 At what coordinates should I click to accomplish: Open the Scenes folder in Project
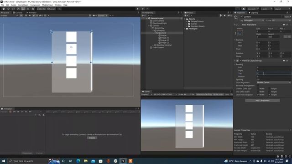click(x=194, y=24)
